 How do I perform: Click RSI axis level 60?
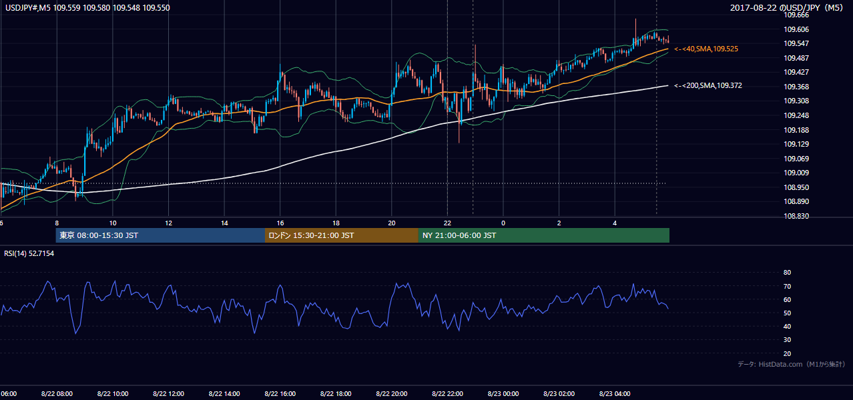[787, 299]
